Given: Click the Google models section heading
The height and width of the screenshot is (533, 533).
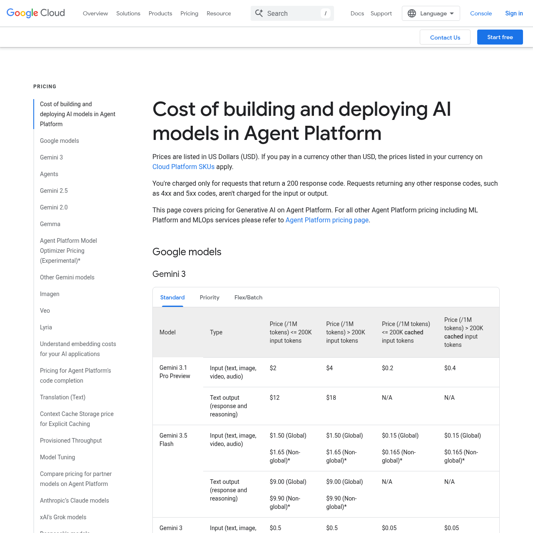Looking at the screenshot, I should tap(187, 252).
